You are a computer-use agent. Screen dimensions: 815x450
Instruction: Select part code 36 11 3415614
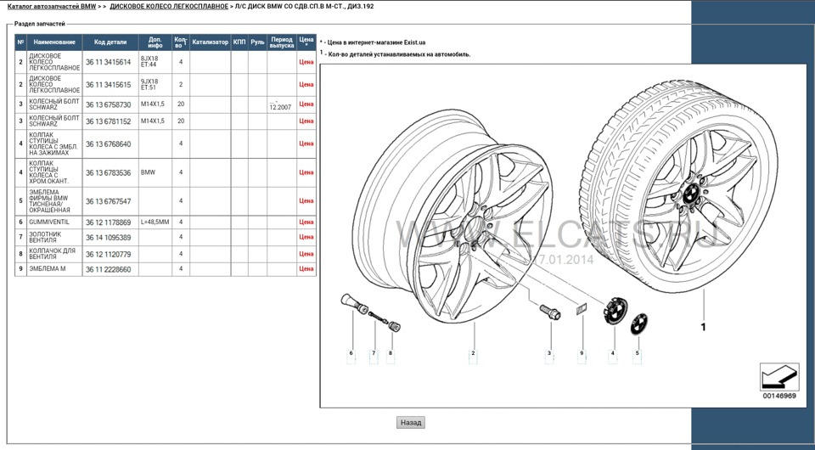tap(108, 62)
